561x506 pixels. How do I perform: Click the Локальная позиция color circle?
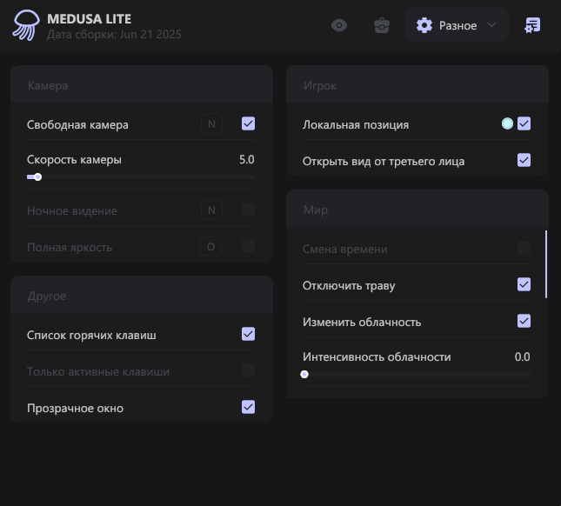coord(507,123)
